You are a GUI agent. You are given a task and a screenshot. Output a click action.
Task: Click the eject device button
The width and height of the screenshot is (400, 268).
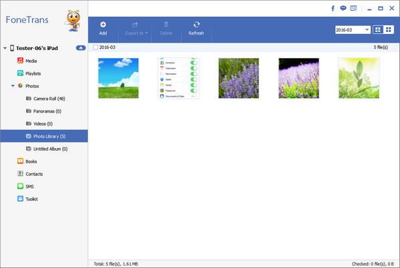(81, 48)
